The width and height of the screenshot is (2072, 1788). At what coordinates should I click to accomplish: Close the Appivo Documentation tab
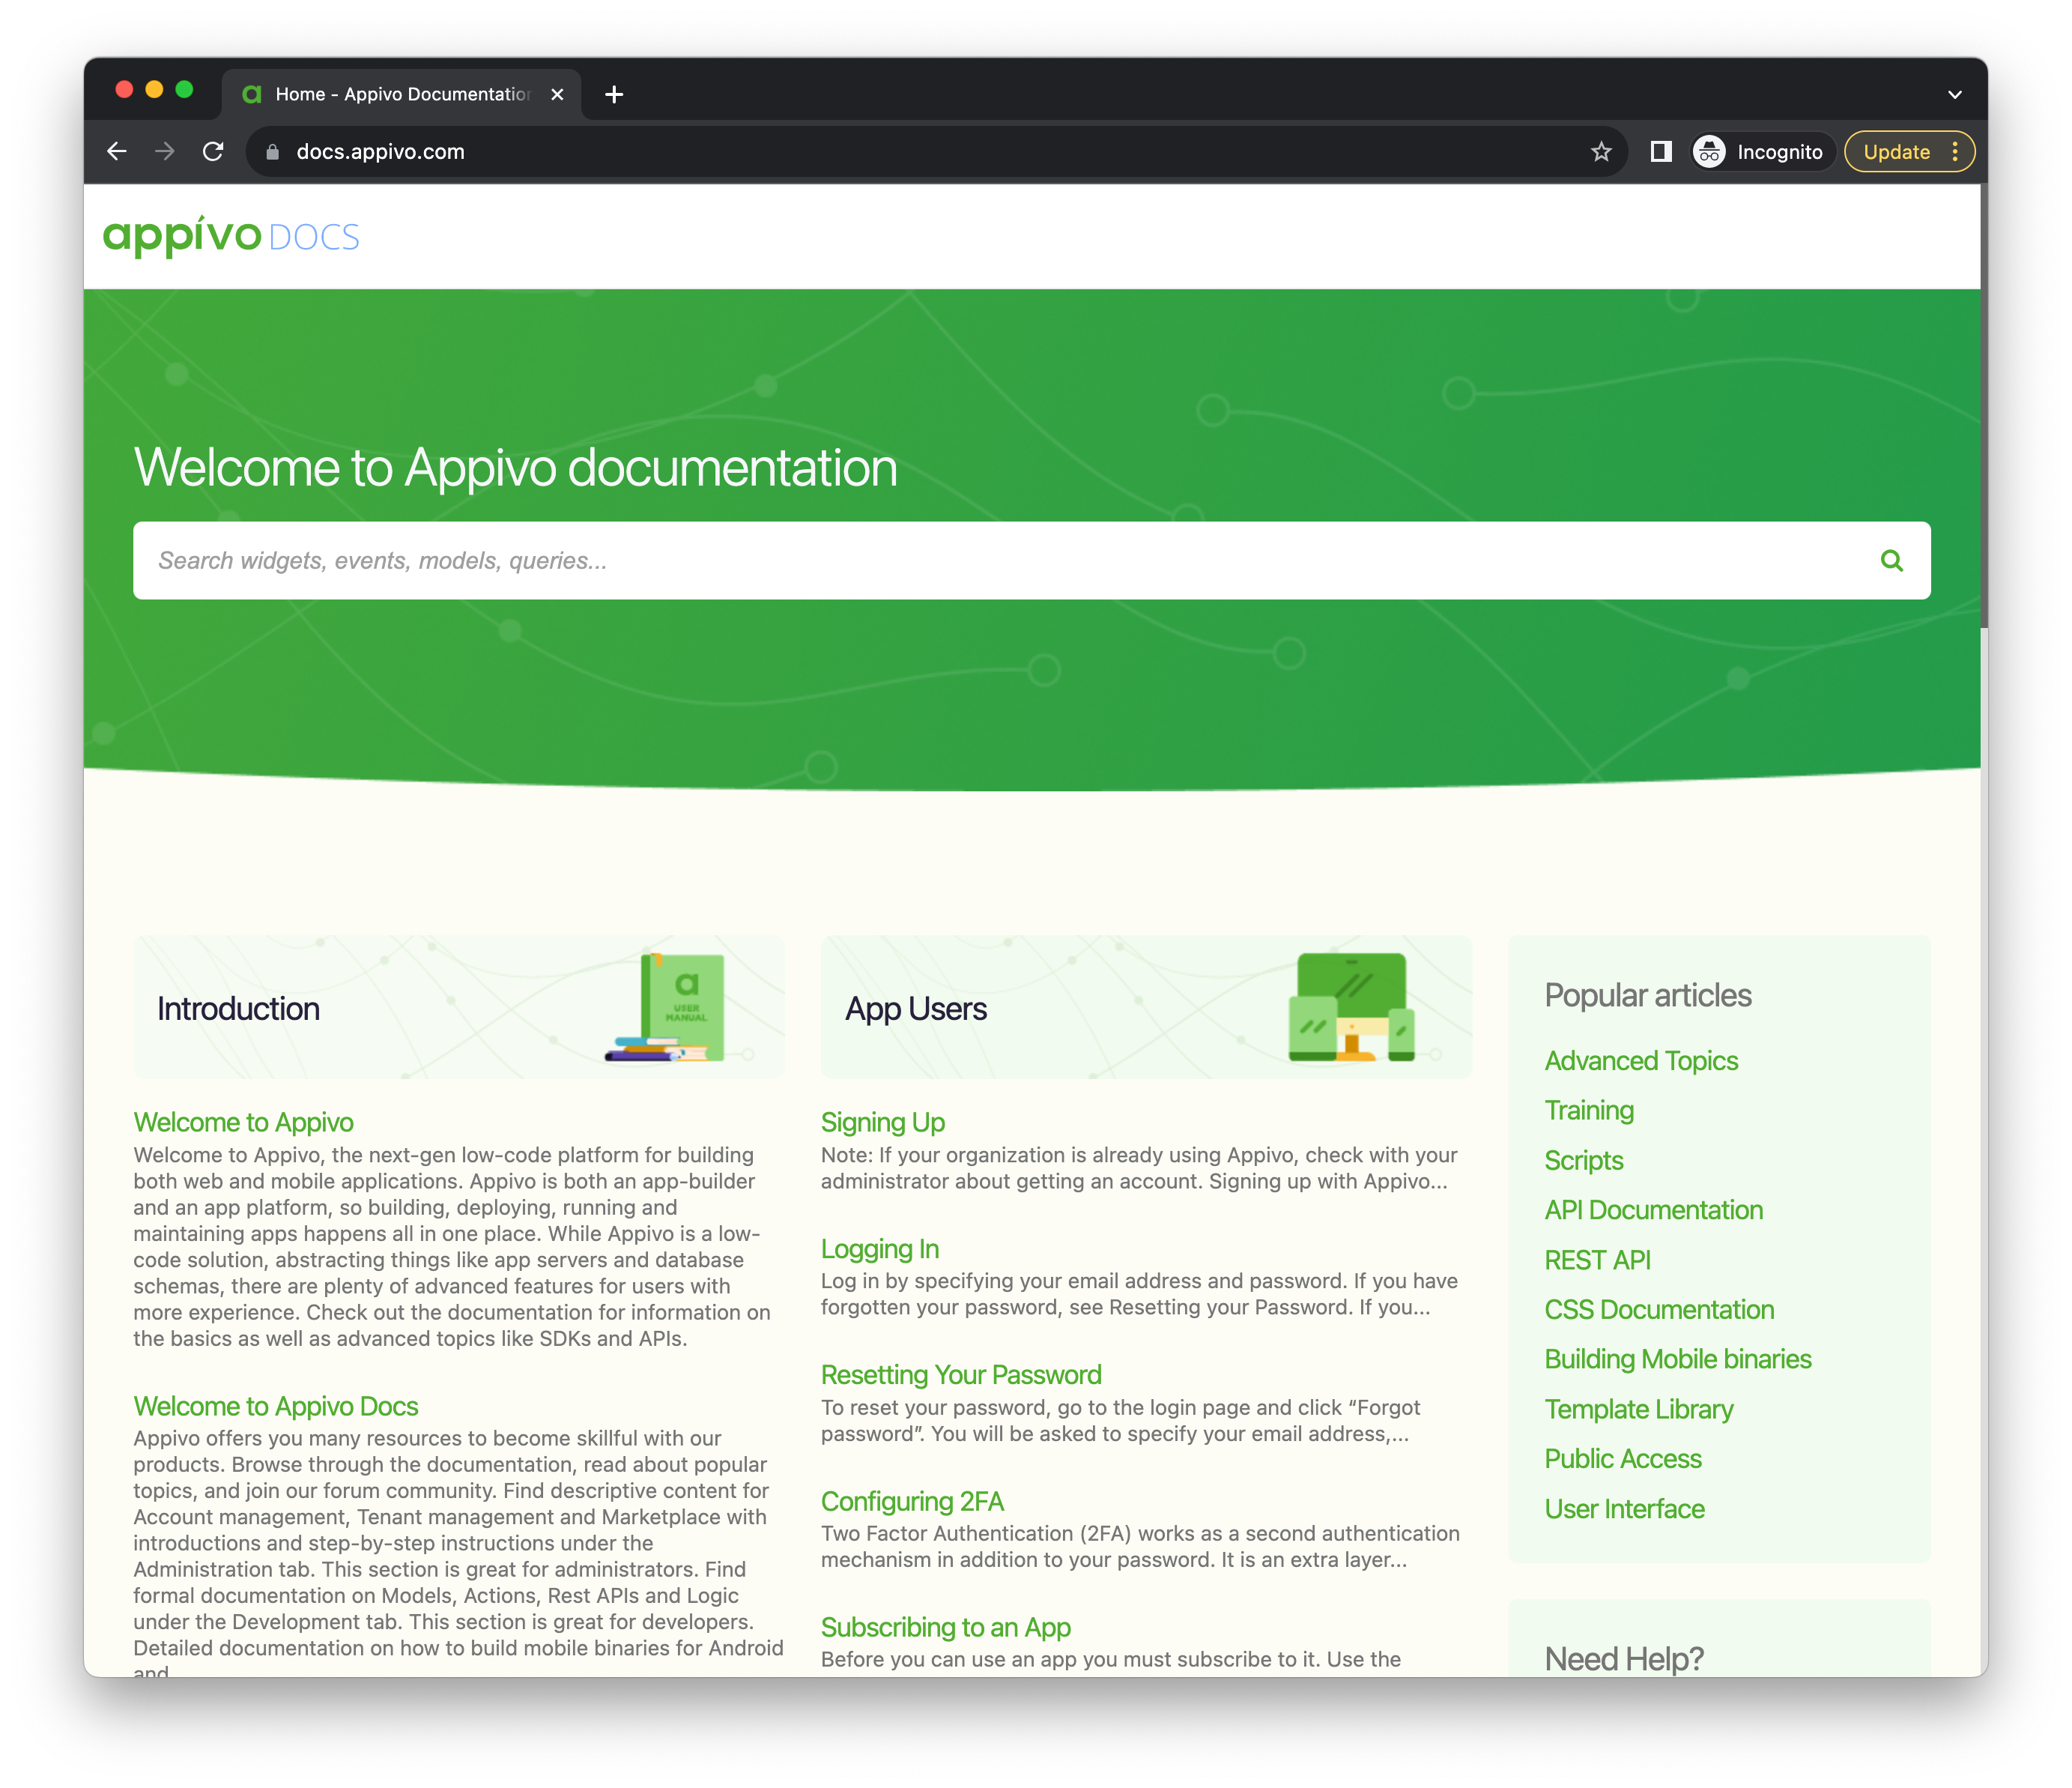coord(557,94)
